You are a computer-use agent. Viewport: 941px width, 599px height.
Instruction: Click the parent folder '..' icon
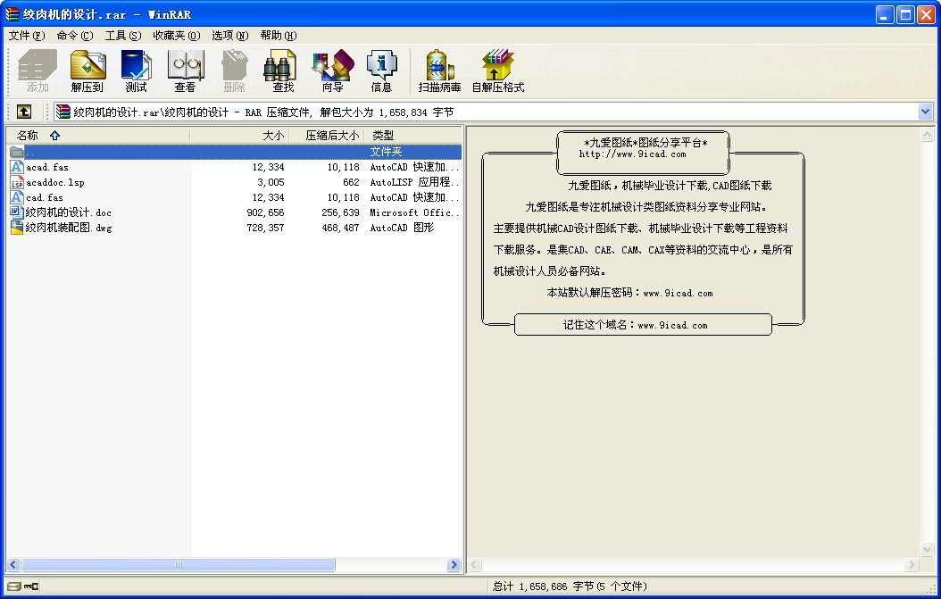(x=17, y=152)
